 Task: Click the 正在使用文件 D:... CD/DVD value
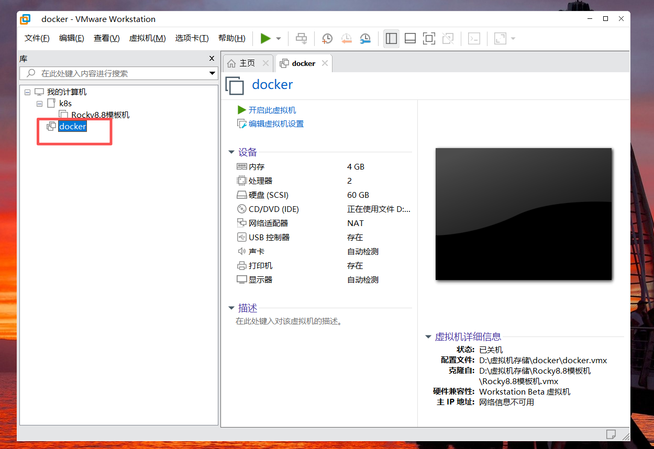(379, 209)
